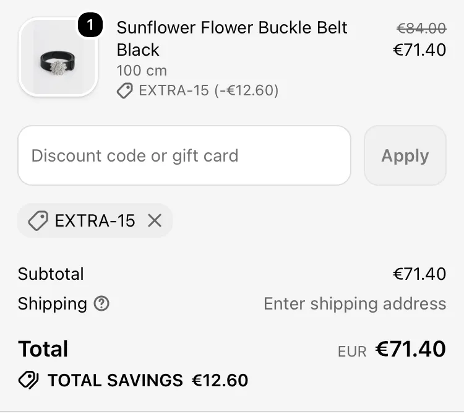Remove the EXTRA-15 discount code
Screen dimensions: 464x416
155,220
